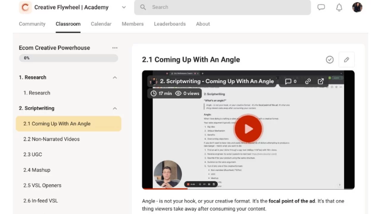Copy the video link via the chain icon
The image size is (381, 214).
[308, 81]
